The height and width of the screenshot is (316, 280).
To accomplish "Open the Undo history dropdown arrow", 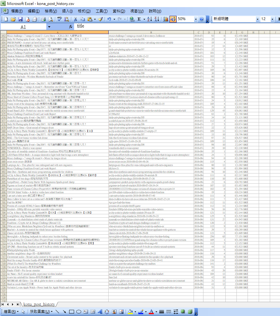I will [x=114, y=19].
